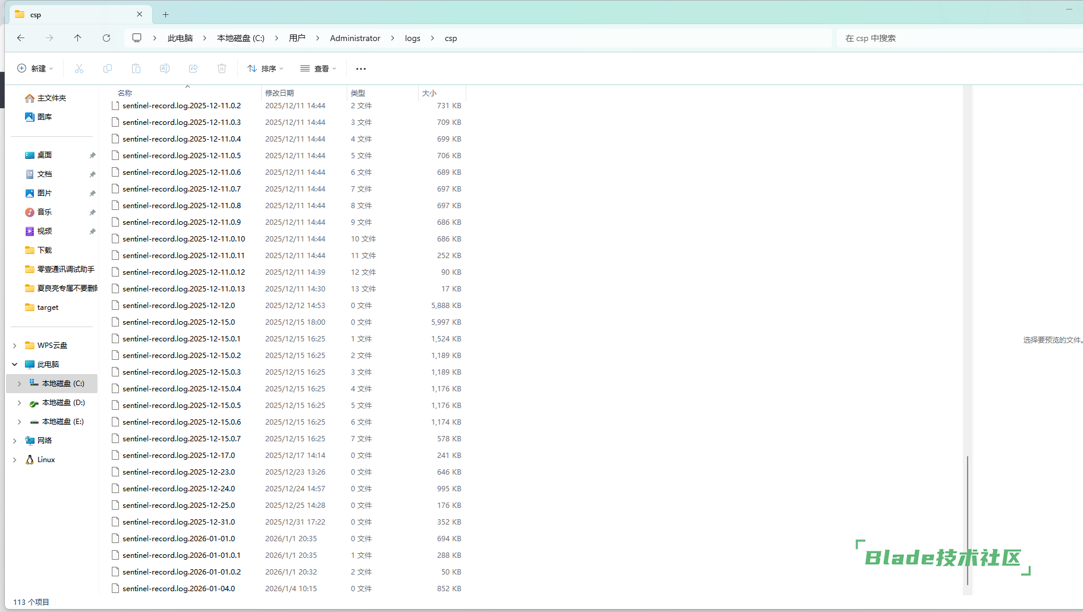Screen dimensions: 1083x612
Task: Click the Rename icon in toolbar
Action: click(x=165, y=69)
